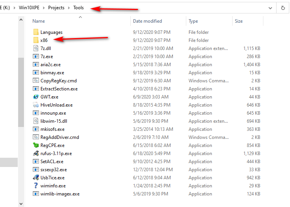Select the green RegCPE.exe icon
290x207 pixels.
pyautogui.click(x=36, y=145)
